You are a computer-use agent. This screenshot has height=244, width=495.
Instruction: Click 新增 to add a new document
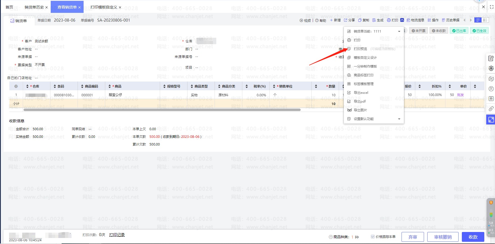tap(335, 20)
